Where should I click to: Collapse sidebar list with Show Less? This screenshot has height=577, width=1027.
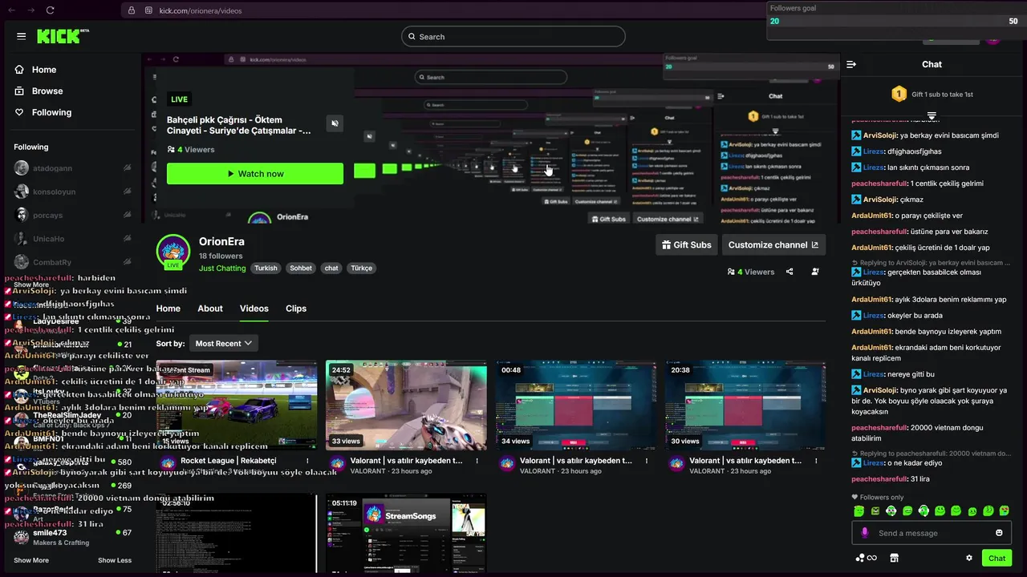coord(115,560)
